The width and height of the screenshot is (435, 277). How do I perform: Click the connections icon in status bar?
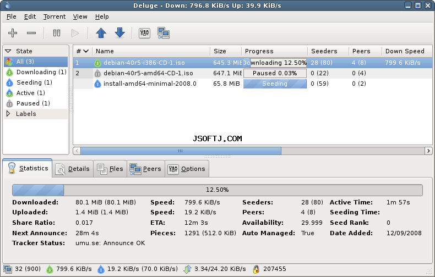pyautogui.click(x=8, y=269)
